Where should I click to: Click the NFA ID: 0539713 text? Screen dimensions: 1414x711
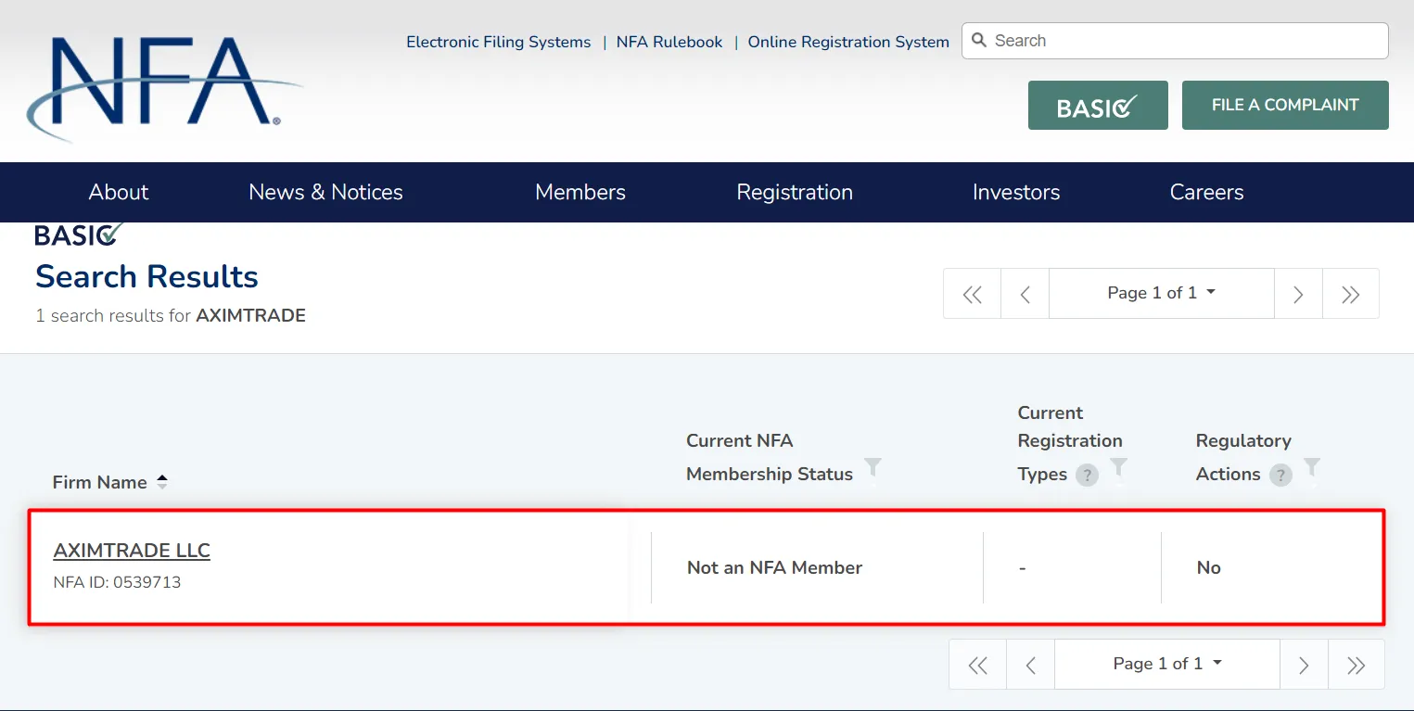(117, 583)
